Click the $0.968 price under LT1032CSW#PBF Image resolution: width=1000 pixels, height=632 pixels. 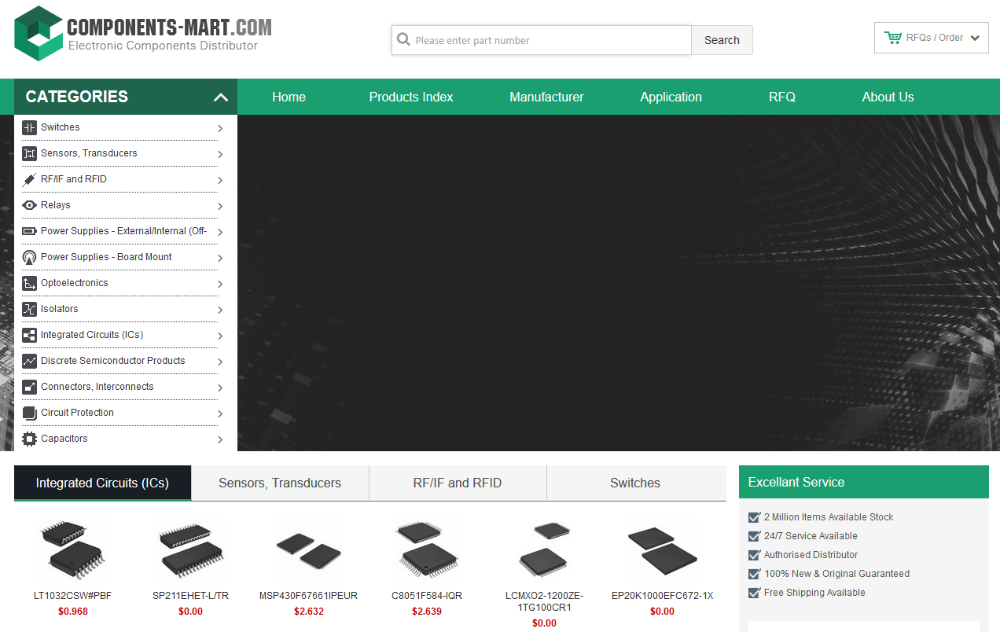(x=73, y=612)
